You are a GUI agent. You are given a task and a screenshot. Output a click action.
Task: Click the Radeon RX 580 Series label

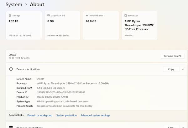[x=58, y=35]
